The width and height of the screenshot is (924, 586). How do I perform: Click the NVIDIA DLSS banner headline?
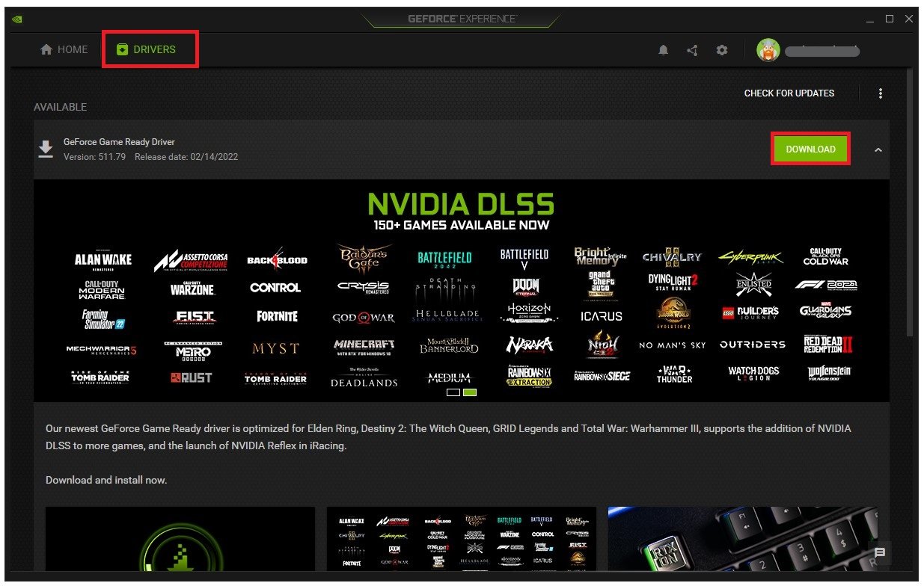[462, 204]
